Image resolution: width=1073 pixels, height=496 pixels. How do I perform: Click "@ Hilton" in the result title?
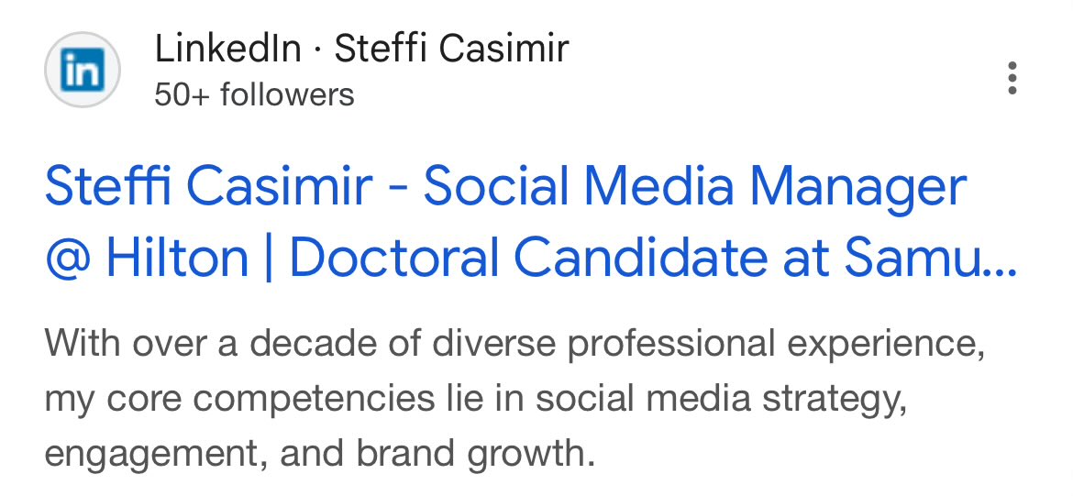tap(147, 259)
